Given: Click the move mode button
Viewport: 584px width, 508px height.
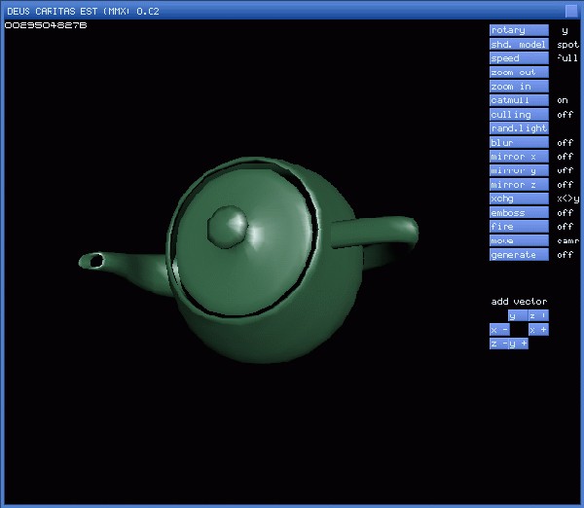Looking at the screenshot, I should (x=519, y=240).
